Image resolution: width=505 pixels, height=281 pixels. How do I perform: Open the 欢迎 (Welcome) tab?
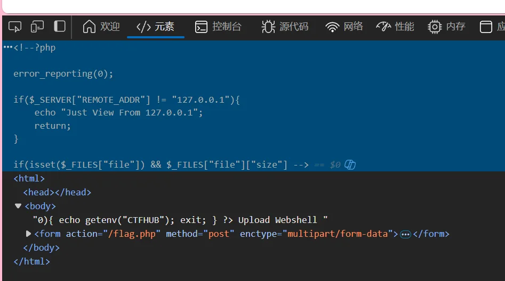(x=101, y=27)
